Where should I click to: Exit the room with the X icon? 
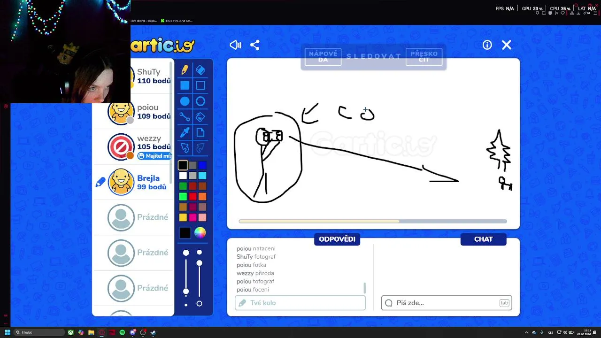(x=507, y=45)
